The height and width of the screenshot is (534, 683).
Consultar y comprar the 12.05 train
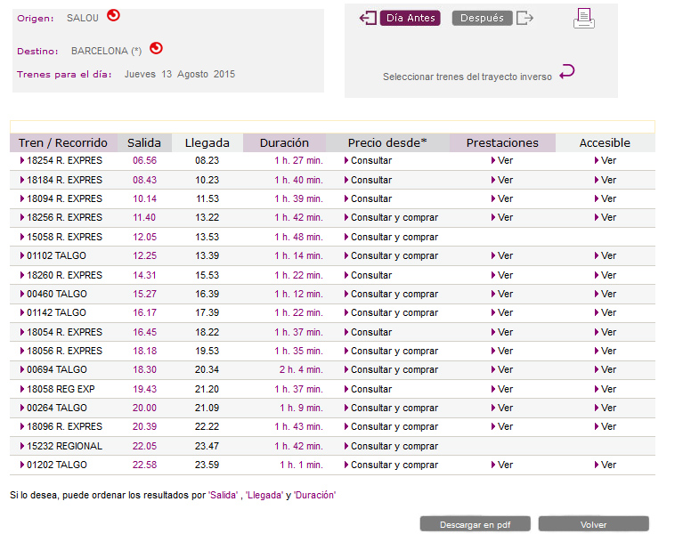(391, 238)
